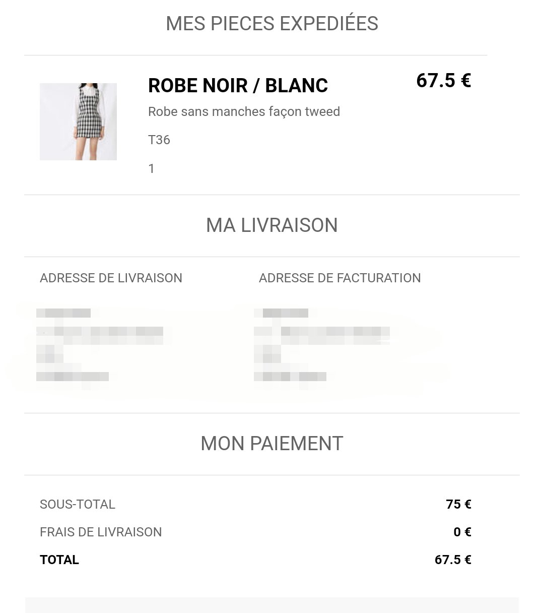Click the FRAIS DE LIVRAISON label
This screenshot has width=542, height=613.
101,532
